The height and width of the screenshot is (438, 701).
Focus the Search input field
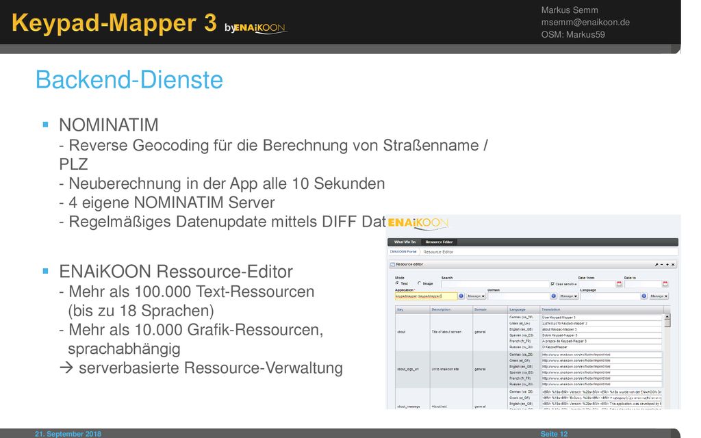495,284
